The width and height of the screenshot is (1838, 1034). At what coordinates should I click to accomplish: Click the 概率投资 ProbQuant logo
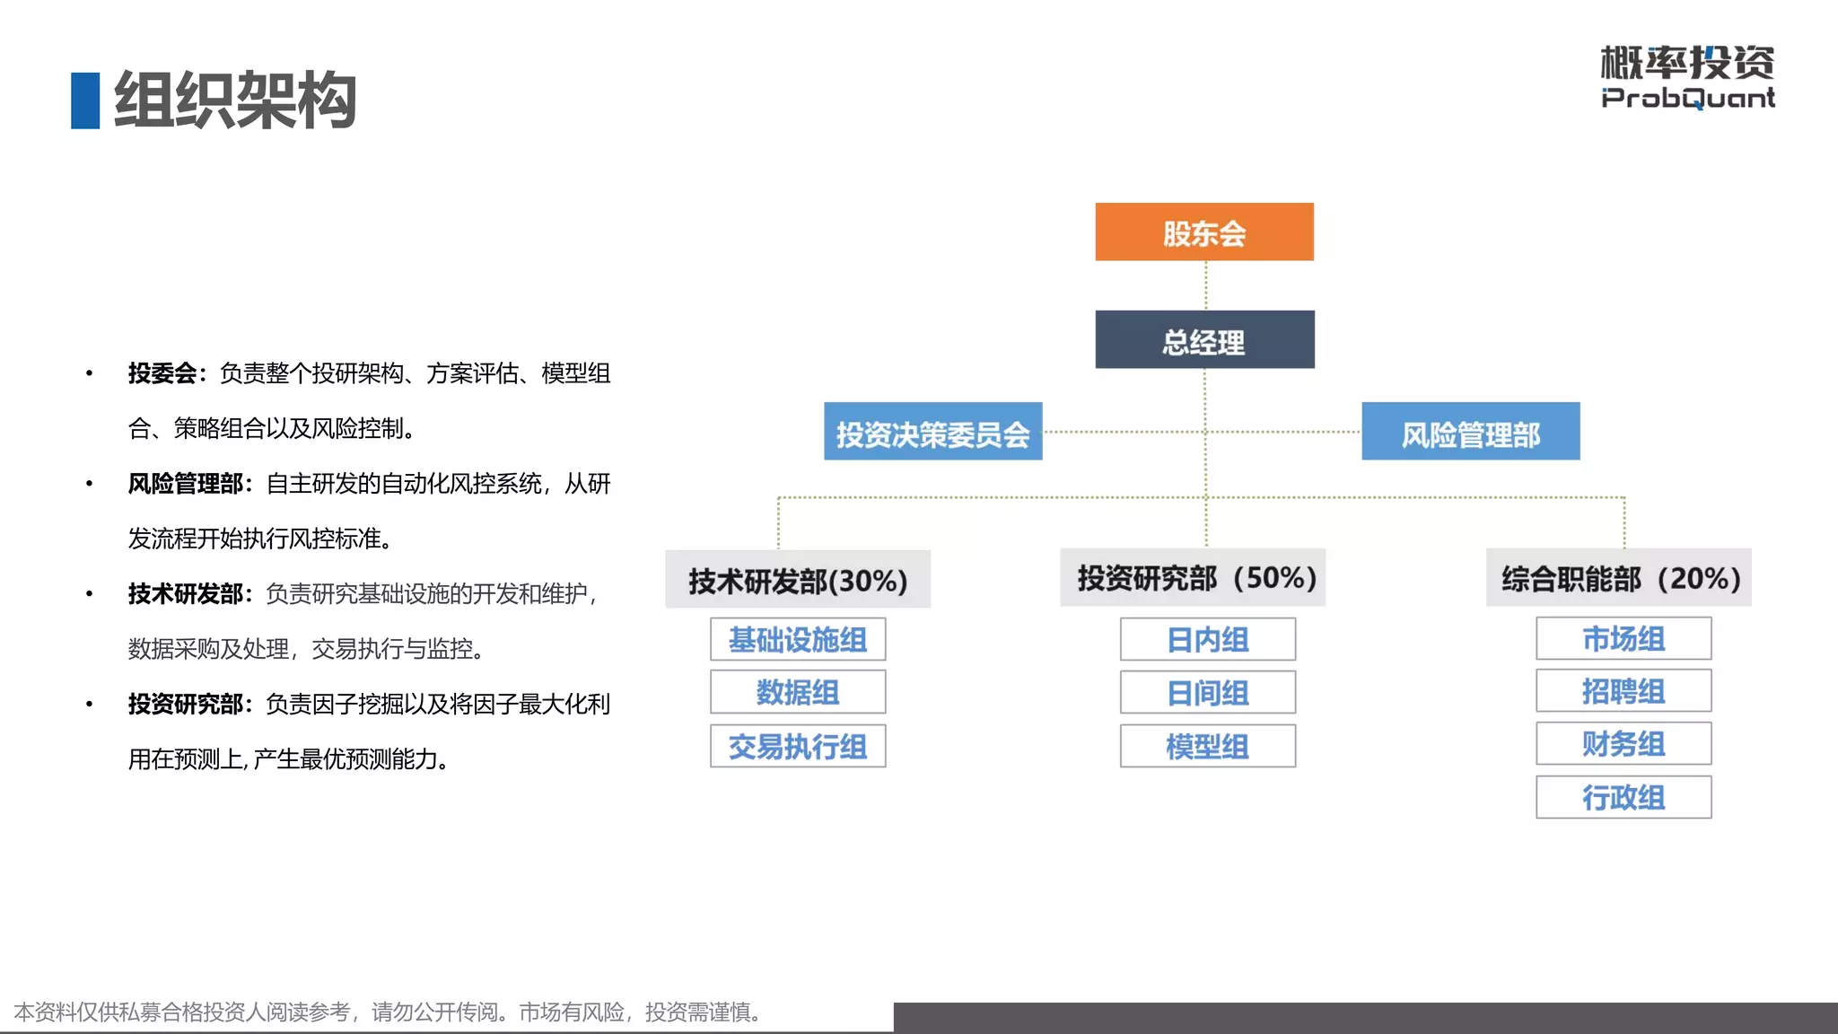coord(1687,77)
